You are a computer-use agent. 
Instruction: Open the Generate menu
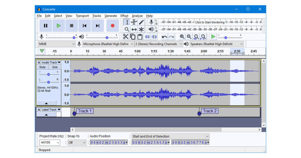pyautogui.click(x=111, y=16)
